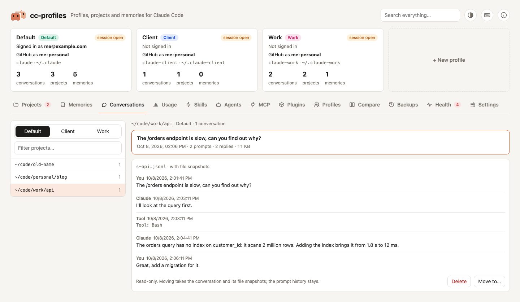Select the ~/code/old-name project row

pos(68,165)
